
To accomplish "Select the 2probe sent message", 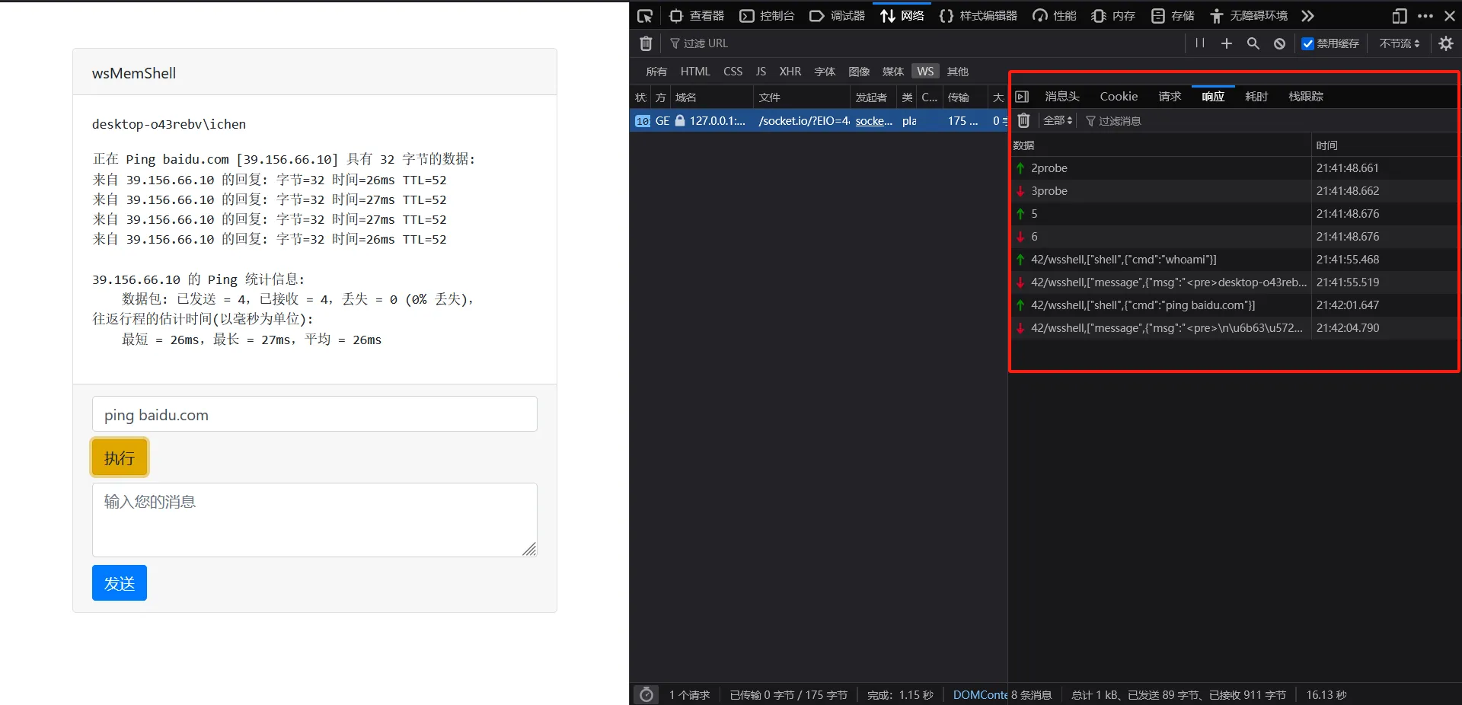I will pyautogui.click(x=1234, y=168).
